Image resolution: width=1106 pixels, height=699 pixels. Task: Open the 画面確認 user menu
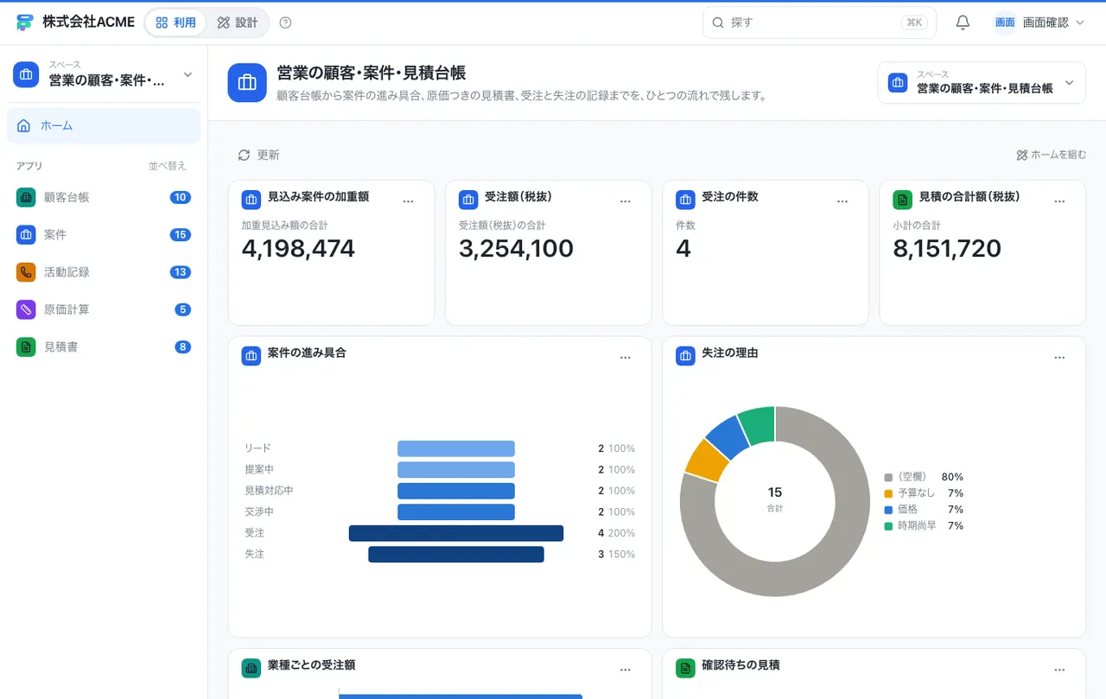pyautogui.click(x=1039, y=22)
